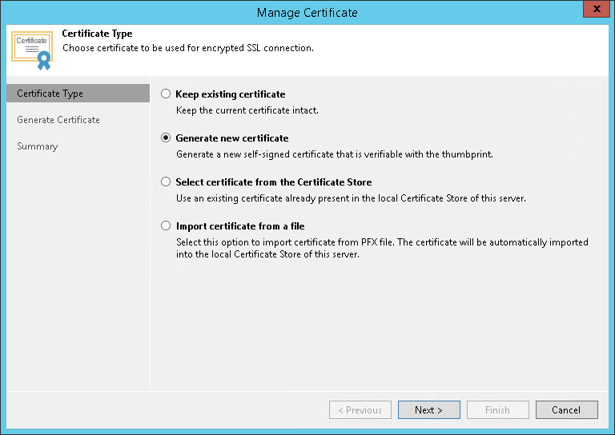The width and height of the screenshot is (615, 435).
Task: Click the Manage Certificate title bar
Action: tap(307, 12)
